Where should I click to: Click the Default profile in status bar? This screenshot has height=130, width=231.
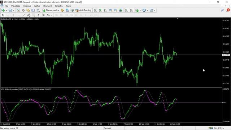click(x=108, y=128)
